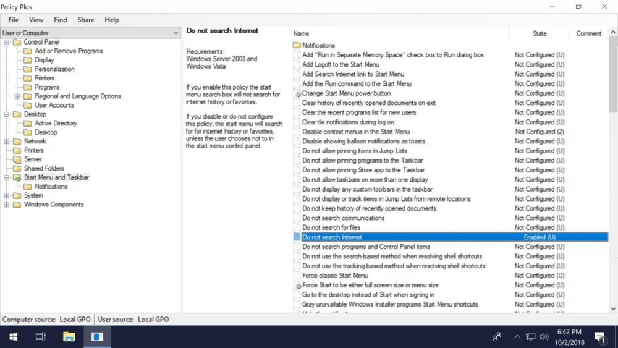Click the Name column header

pos(302,33)
